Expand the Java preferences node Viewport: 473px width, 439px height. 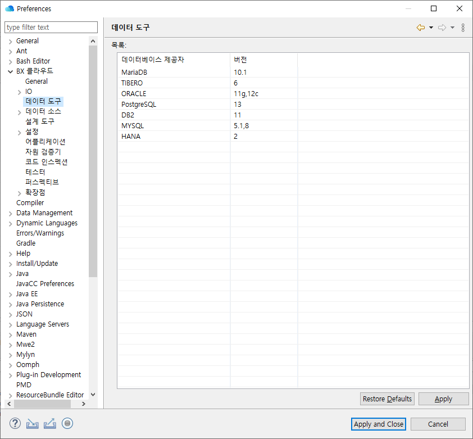tap(10, 273)
